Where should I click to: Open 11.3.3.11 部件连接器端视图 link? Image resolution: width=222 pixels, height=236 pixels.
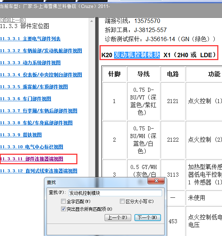(x=32, y=159)
